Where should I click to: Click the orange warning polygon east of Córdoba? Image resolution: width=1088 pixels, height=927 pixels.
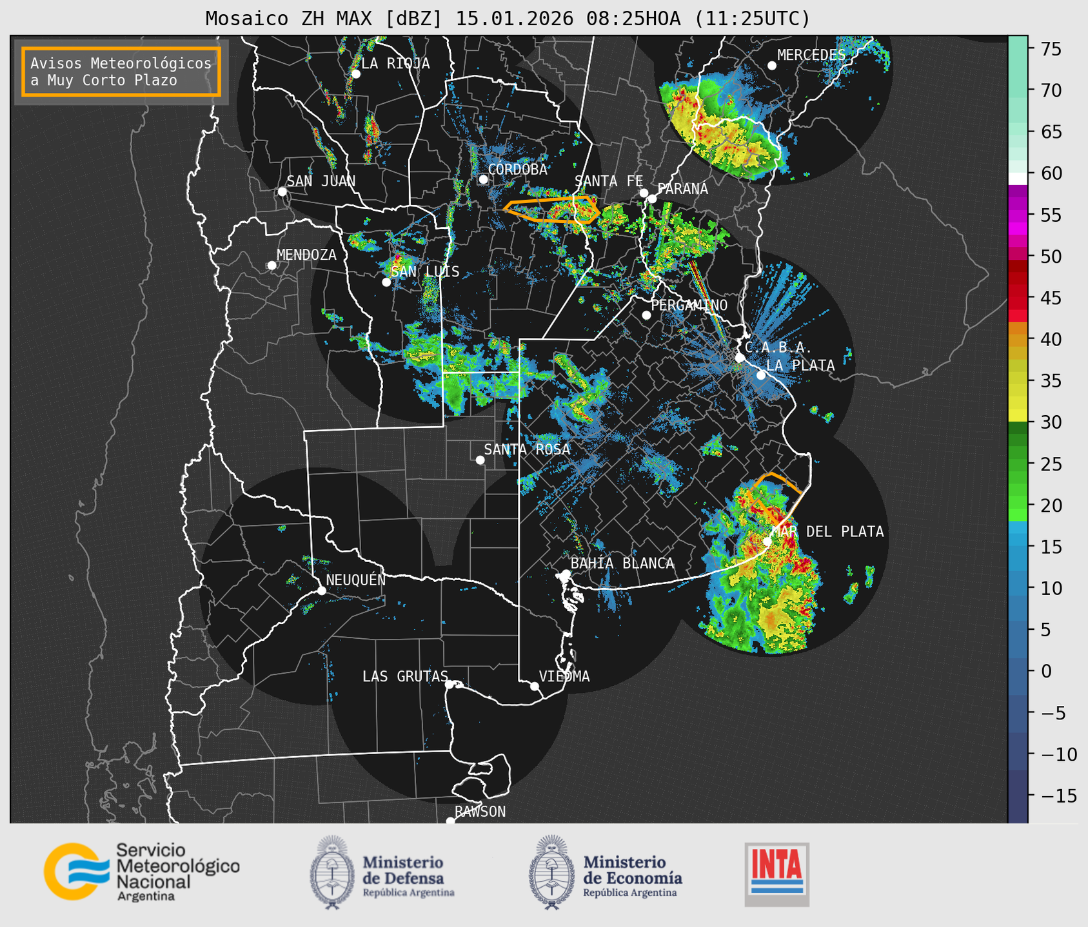pyautogui.click(x=552, y=210)
